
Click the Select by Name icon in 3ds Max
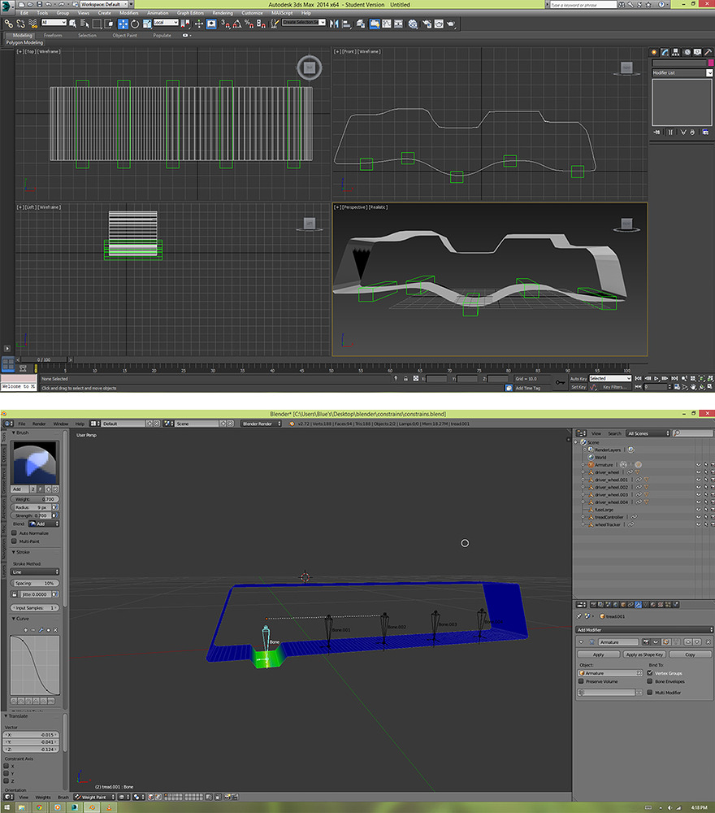84,24
